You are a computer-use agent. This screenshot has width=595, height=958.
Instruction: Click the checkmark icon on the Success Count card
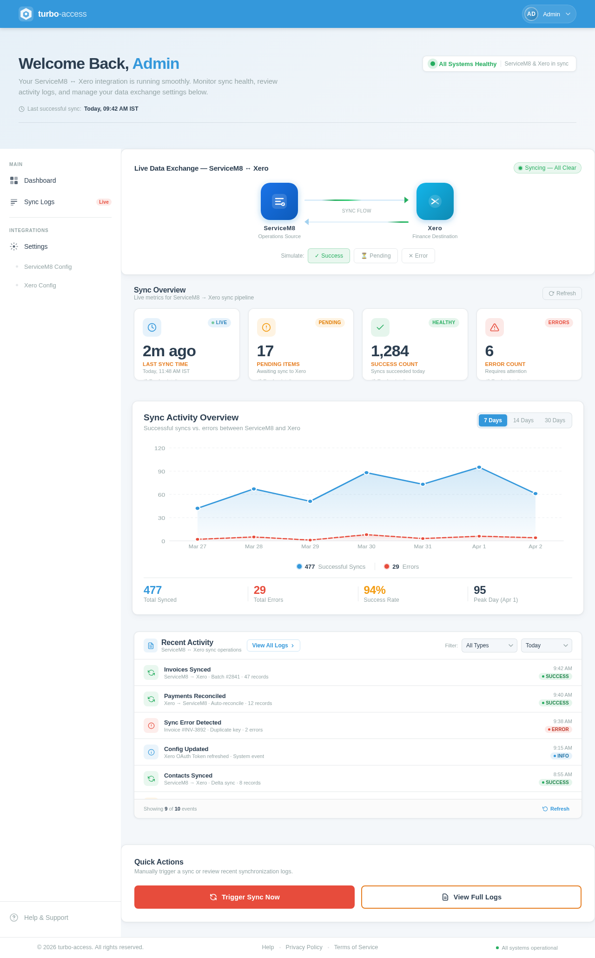(x=380, y=327)
